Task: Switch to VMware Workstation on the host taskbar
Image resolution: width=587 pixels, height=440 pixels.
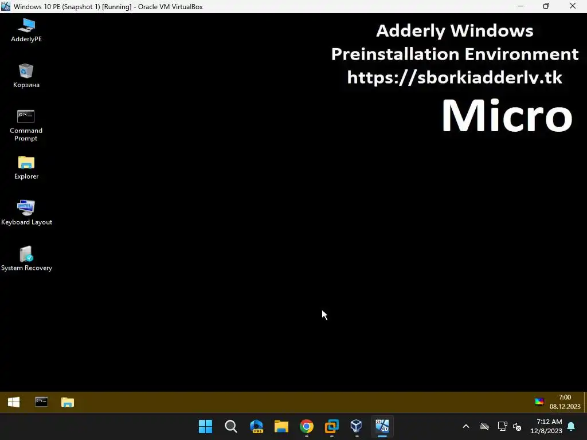Action: [332, 426]
